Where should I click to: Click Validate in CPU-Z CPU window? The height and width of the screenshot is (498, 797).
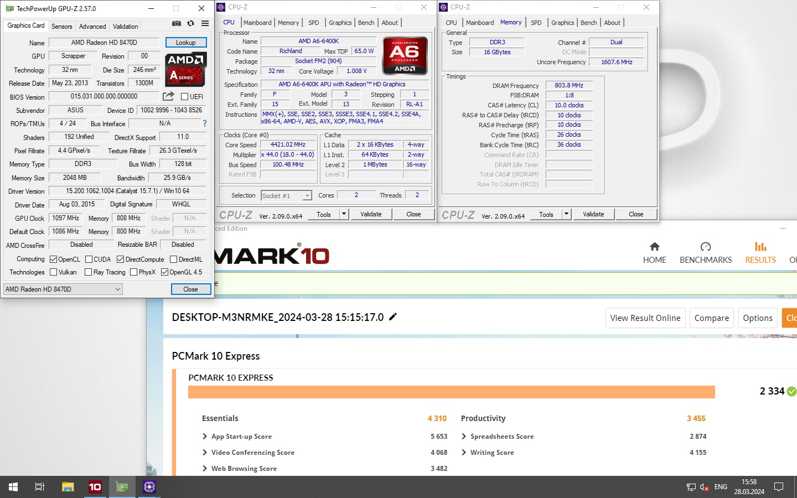tap(371, 214)
